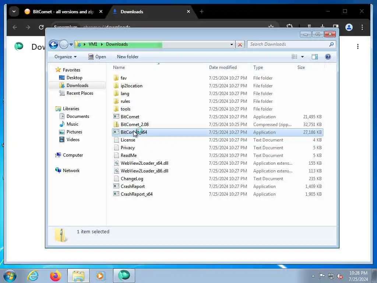Close the Downloads browser tab
The width and height of the screenshot is (377, 283).
click(188, 11)
